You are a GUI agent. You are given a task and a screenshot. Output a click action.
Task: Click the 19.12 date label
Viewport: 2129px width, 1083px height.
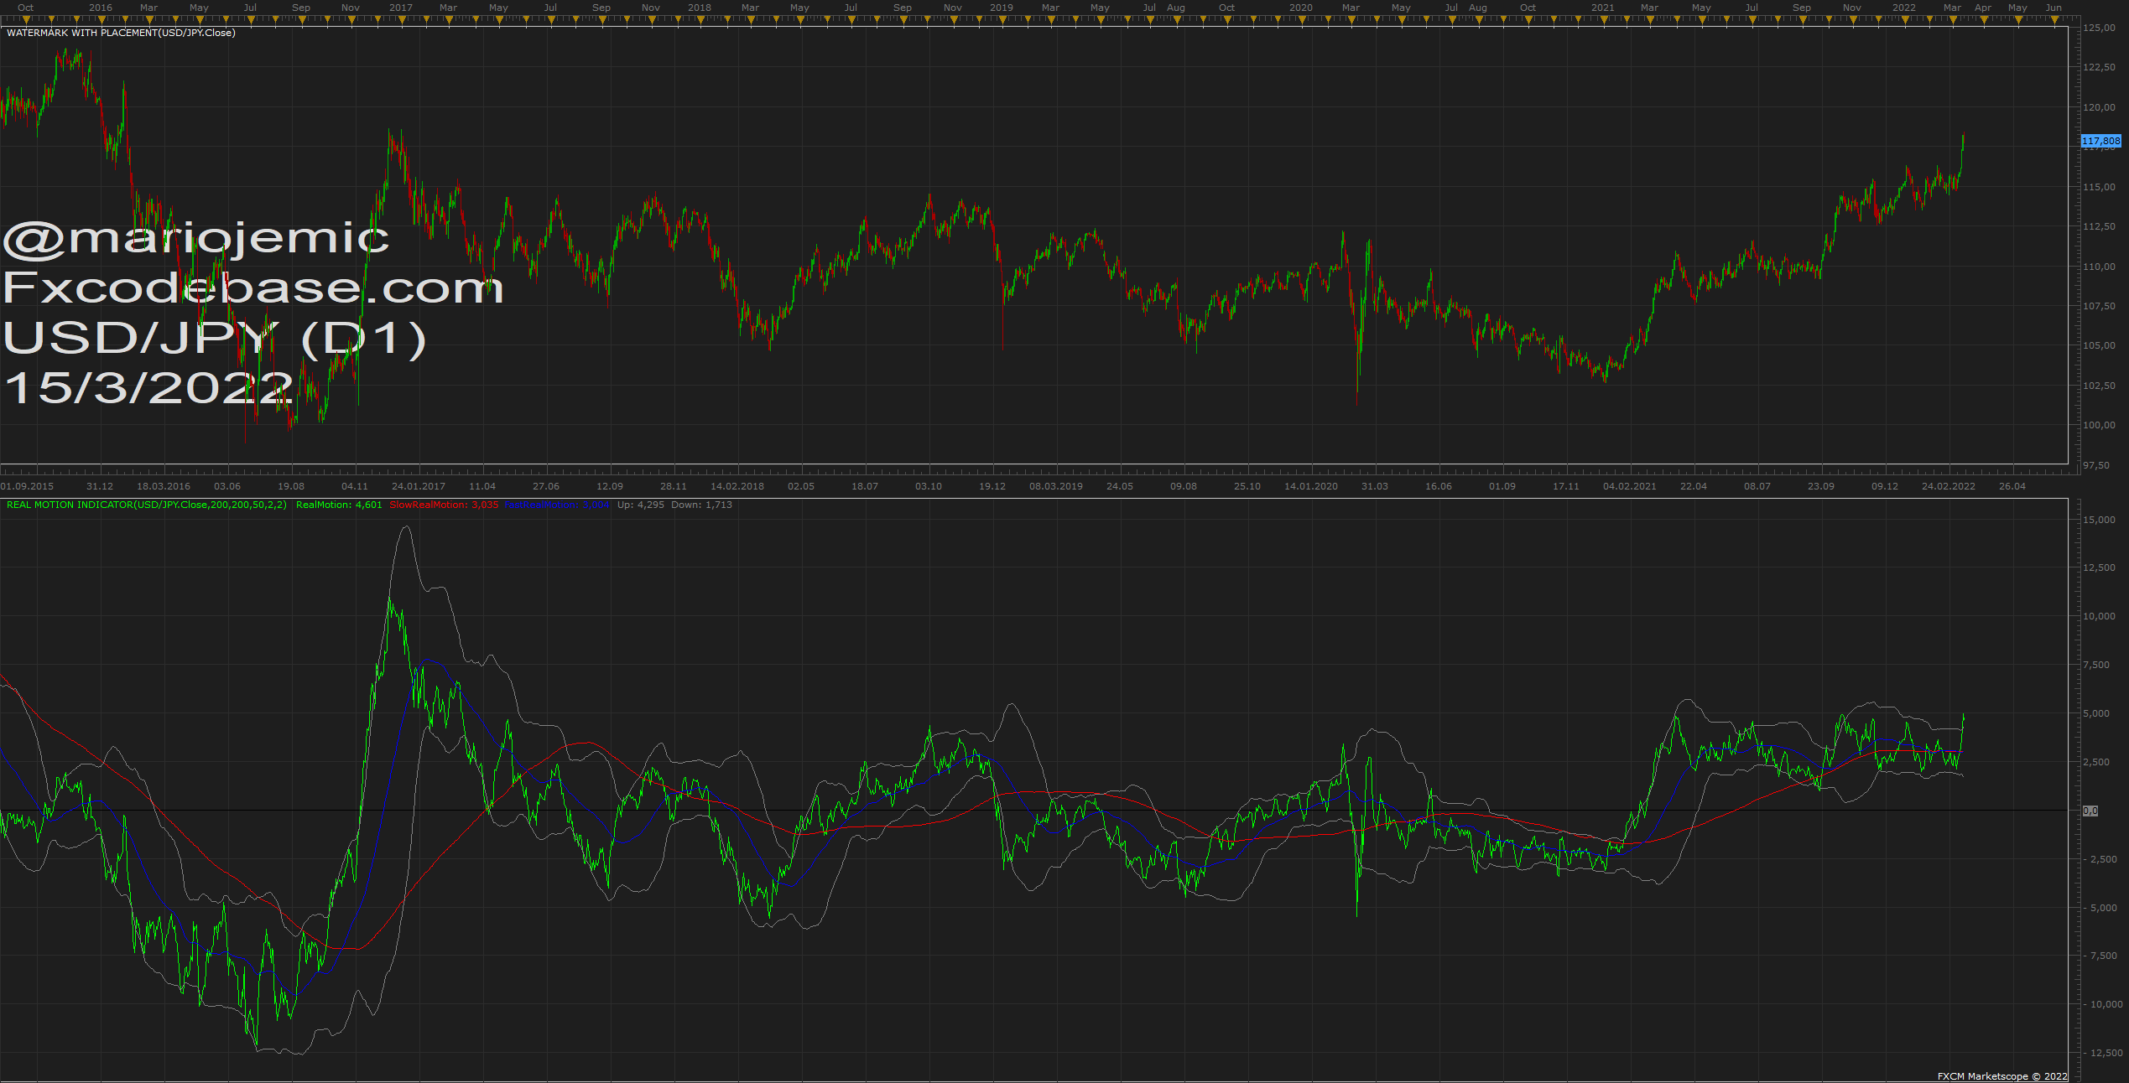click(992, 486)
